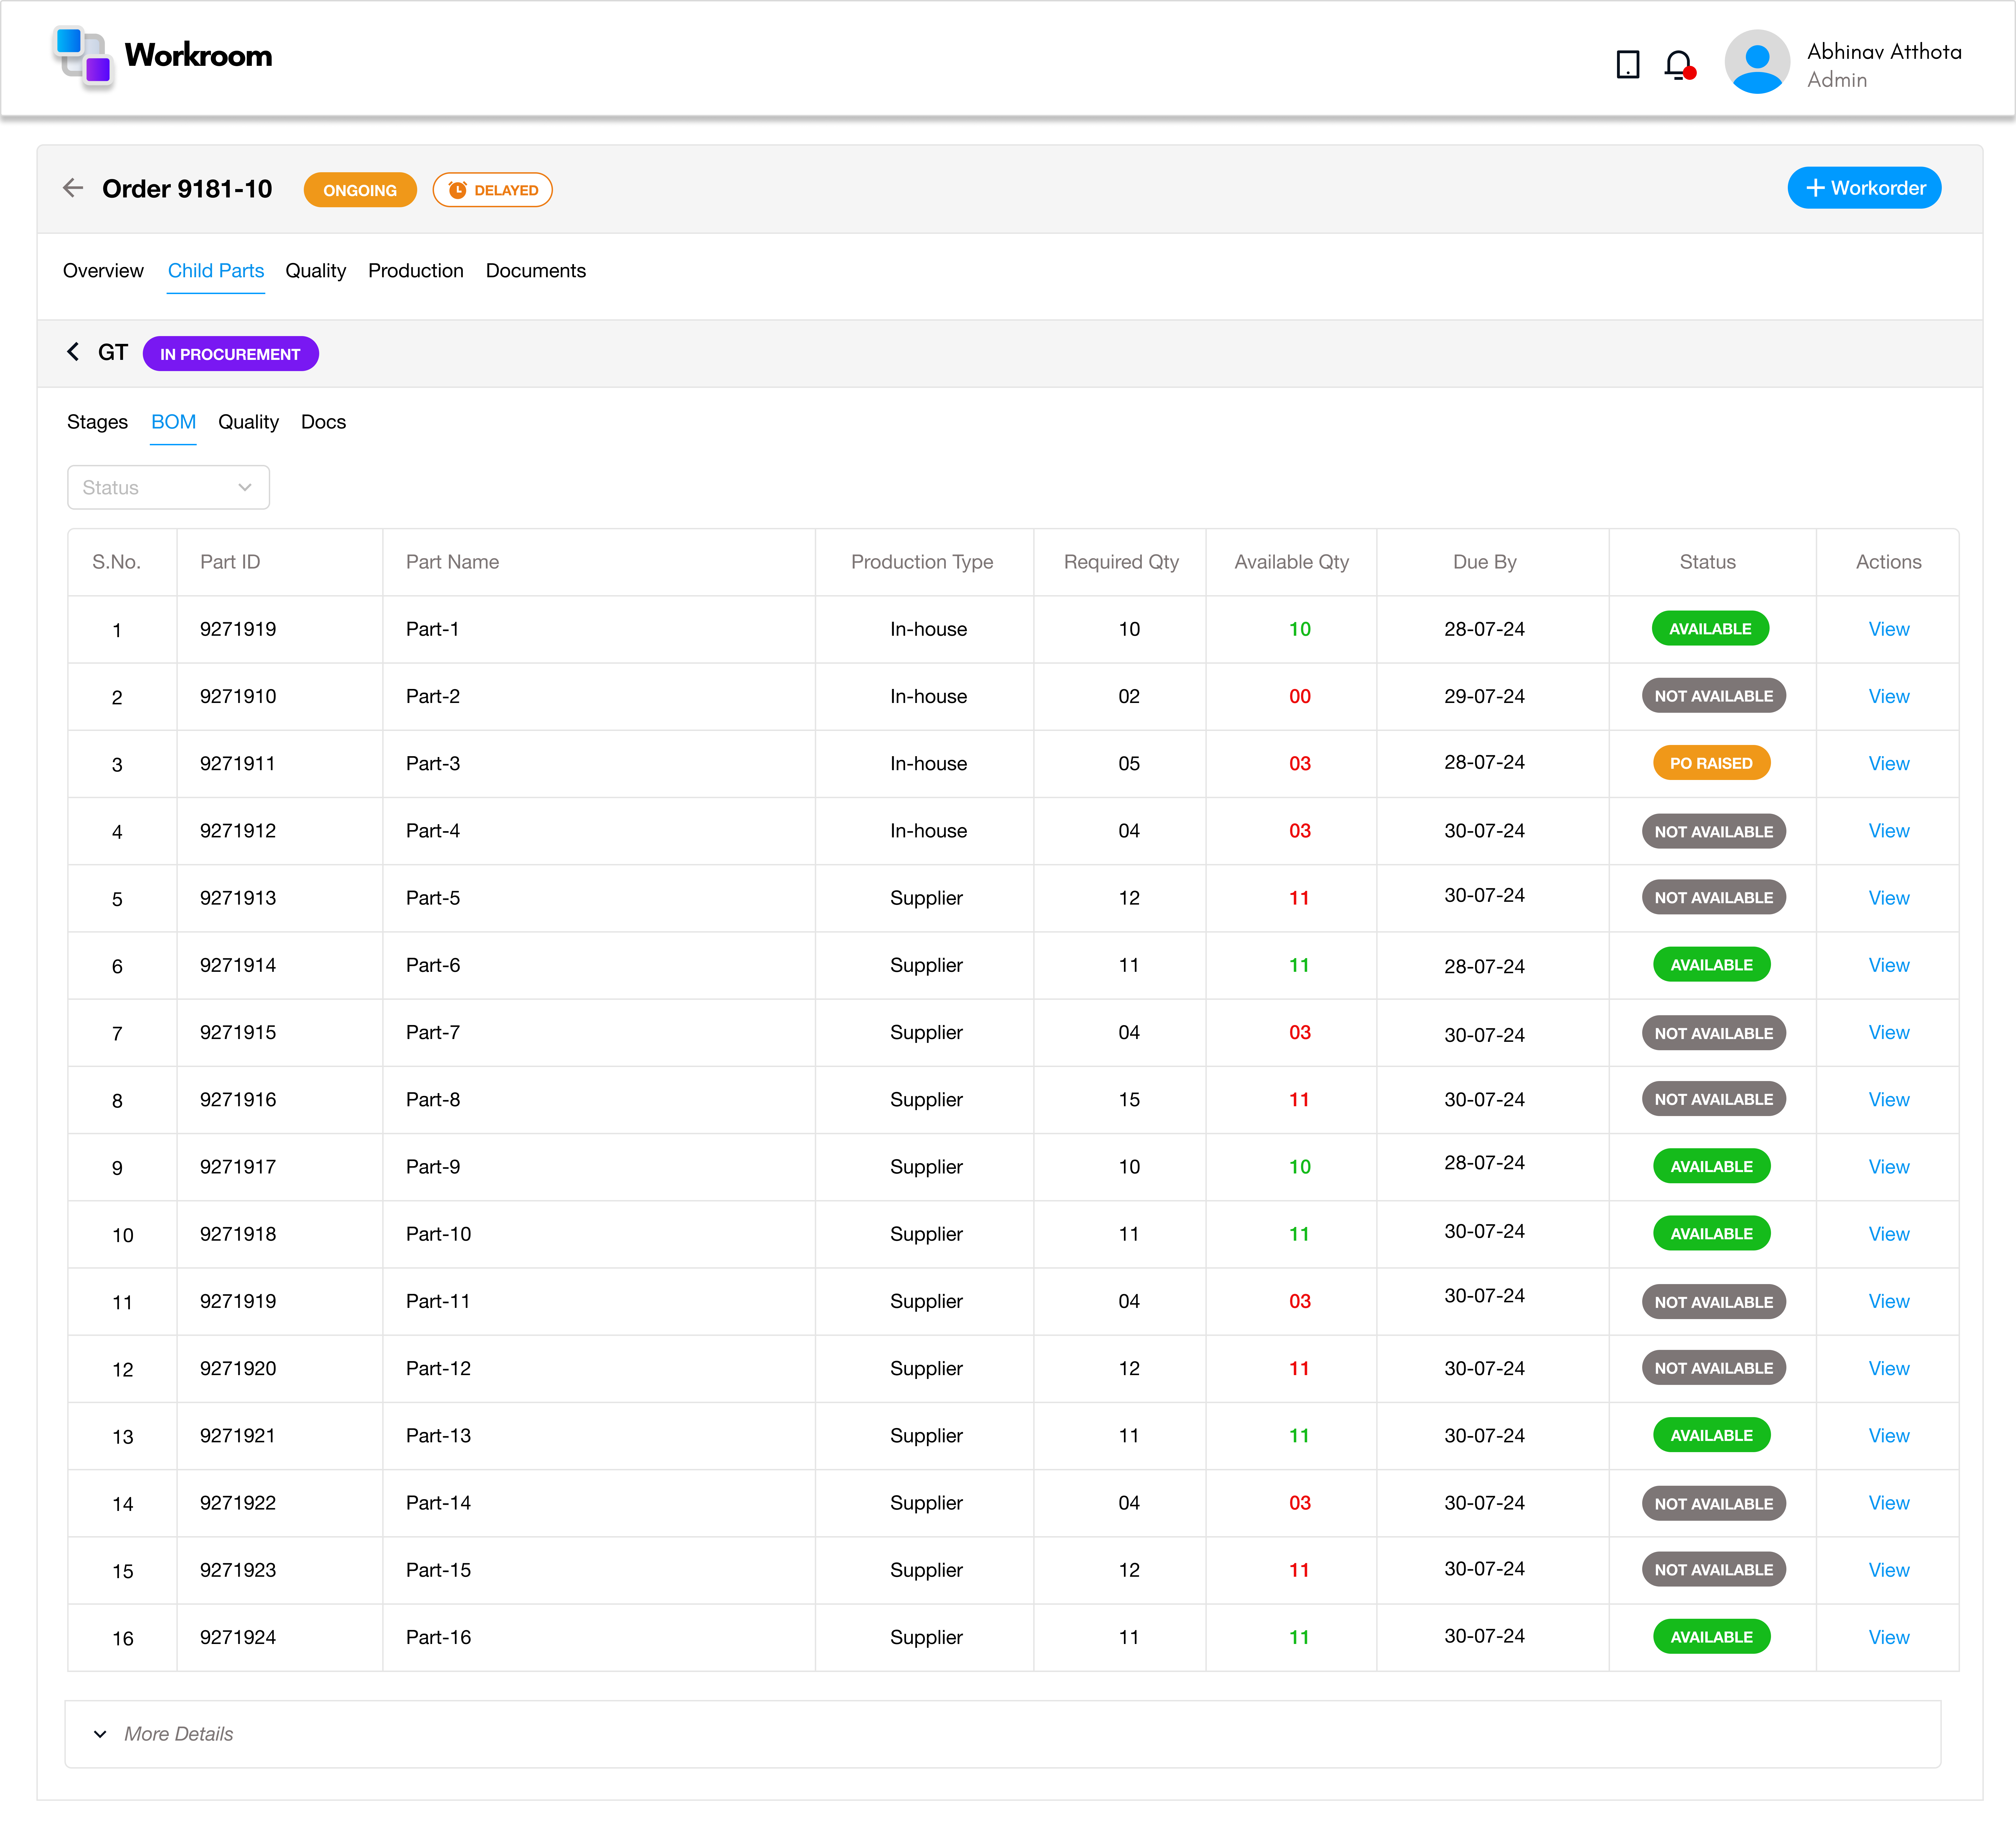
Task: Click the IN PROCUREMENT badge
Action: (230, 353)
